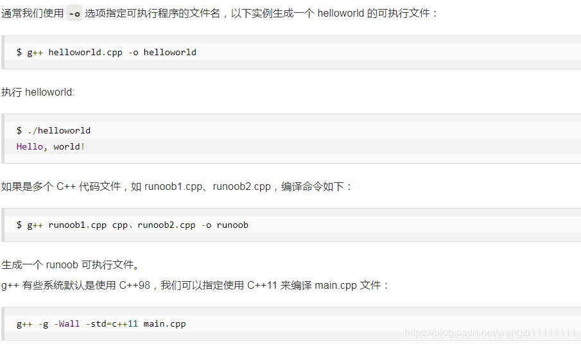Click the inline -o option code tag

[x=74, y=13]
